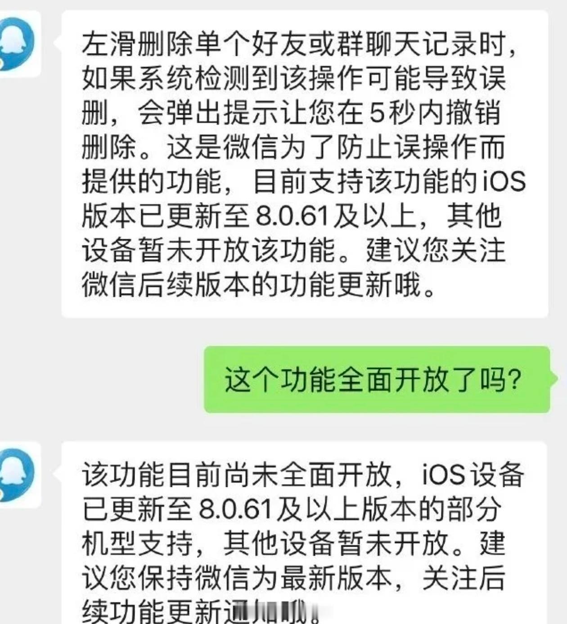Select version number 8.0.61 in the last message
The width and height of the screenshot is (567, 624).
235,509
